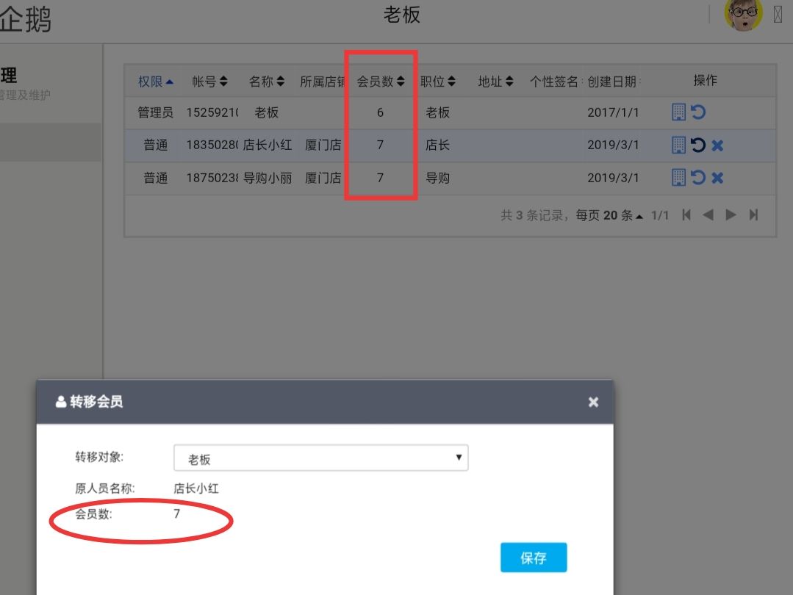The width and height of the screenshot is (793, 595).
Task: Click the user avatar at top right
Action: 743,15
